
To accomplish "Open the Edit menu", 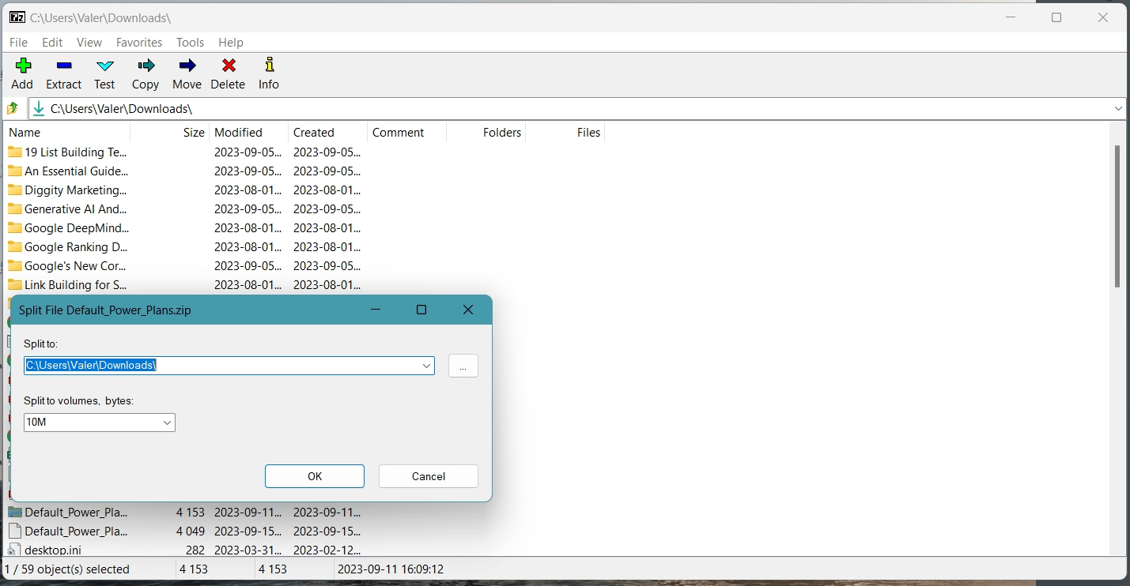I will 52,43.
